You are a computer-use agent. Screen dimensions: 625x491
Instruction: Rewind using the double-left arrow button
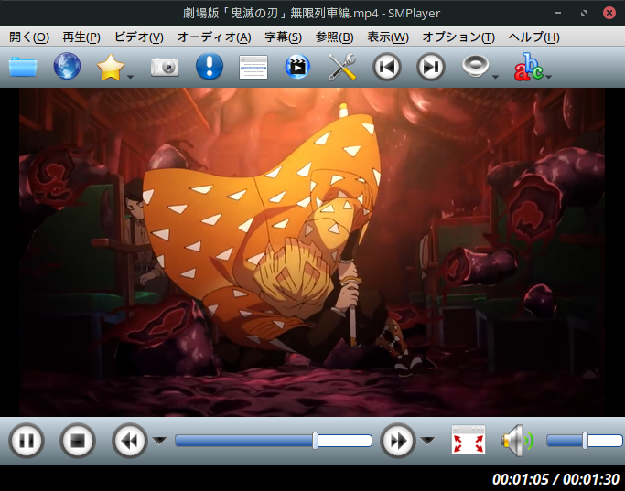click(130, 441)
